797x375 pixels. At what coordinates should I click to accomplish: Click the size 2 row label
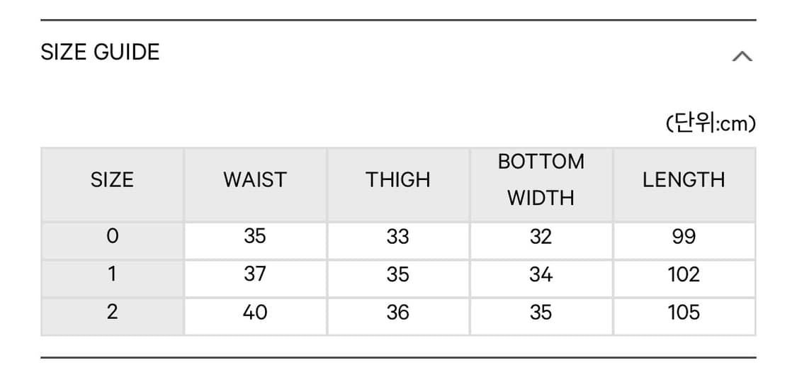[x=112, y=312]
